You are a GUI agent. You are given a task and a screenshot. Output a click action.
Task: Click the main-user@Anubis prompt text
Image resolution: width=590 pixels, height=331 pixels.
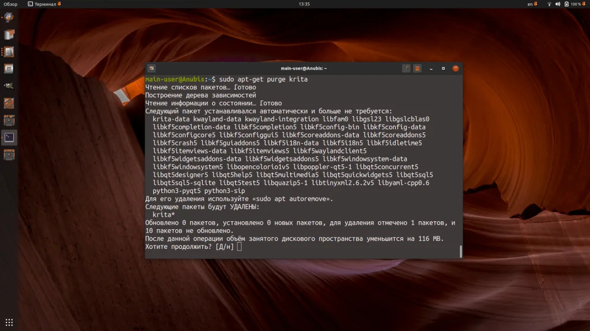tap(175, 79)
